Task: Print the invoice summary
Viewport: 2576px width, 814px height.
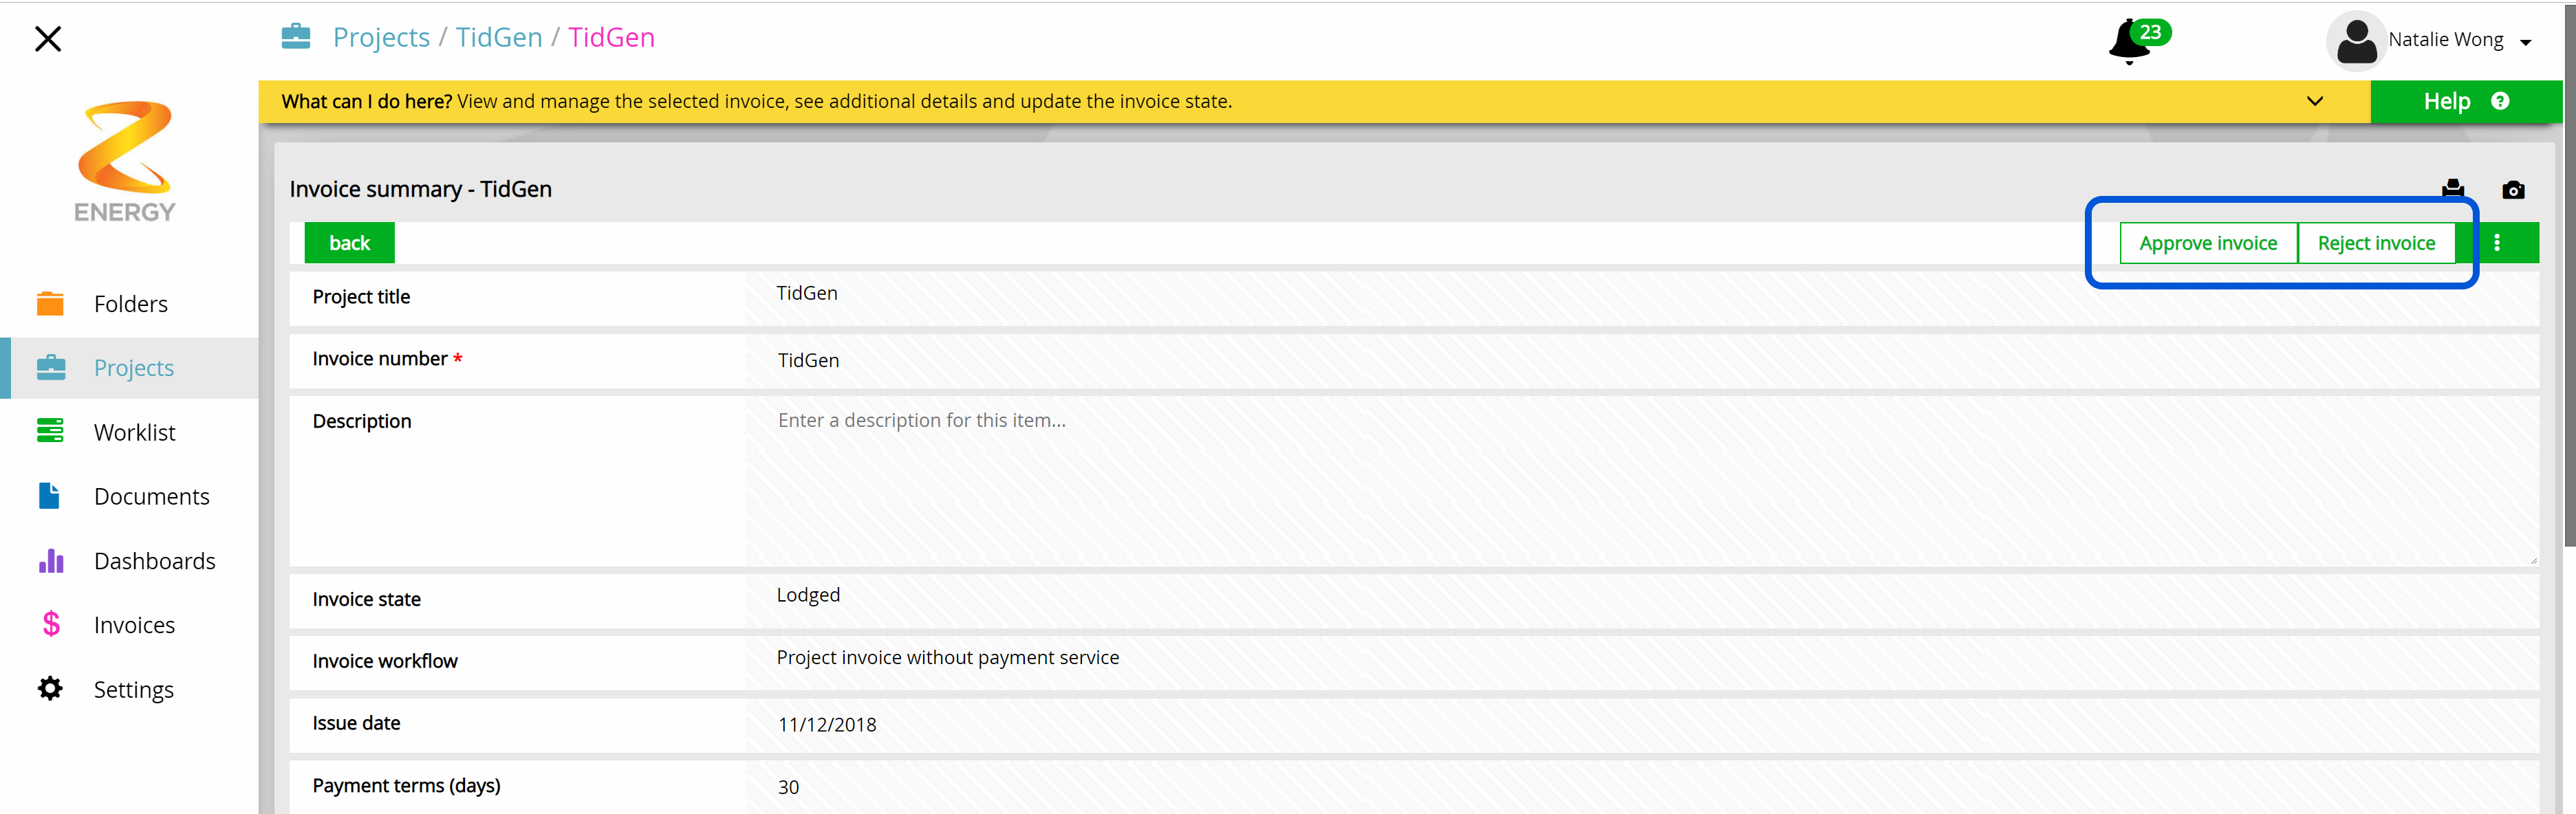Action: (x=2453, y=189)
